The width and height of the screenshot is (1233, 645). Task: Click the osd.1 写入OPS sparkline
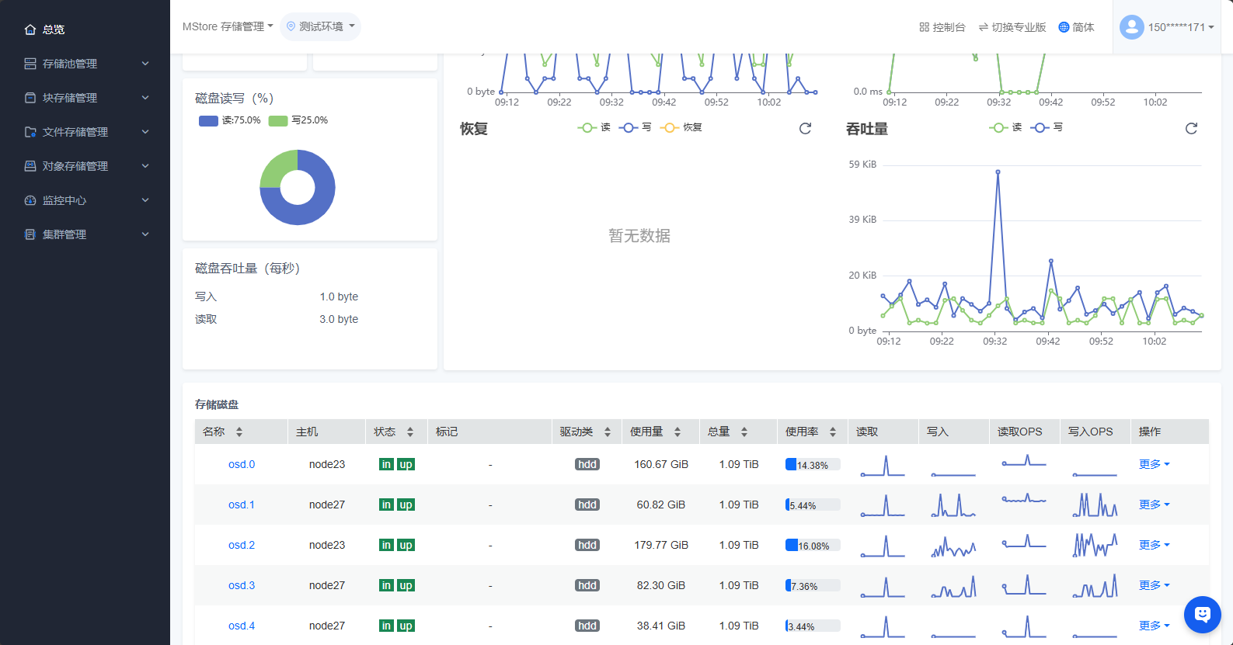click(x=1094, y=505)
